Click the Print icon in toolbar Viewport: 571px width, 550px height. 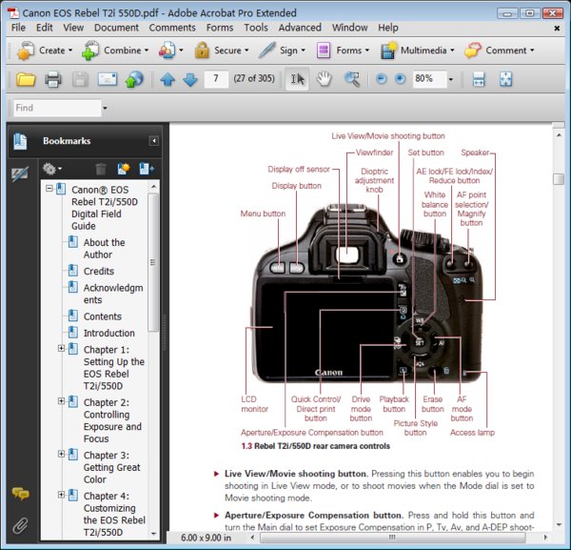click(x=53, y=79)
